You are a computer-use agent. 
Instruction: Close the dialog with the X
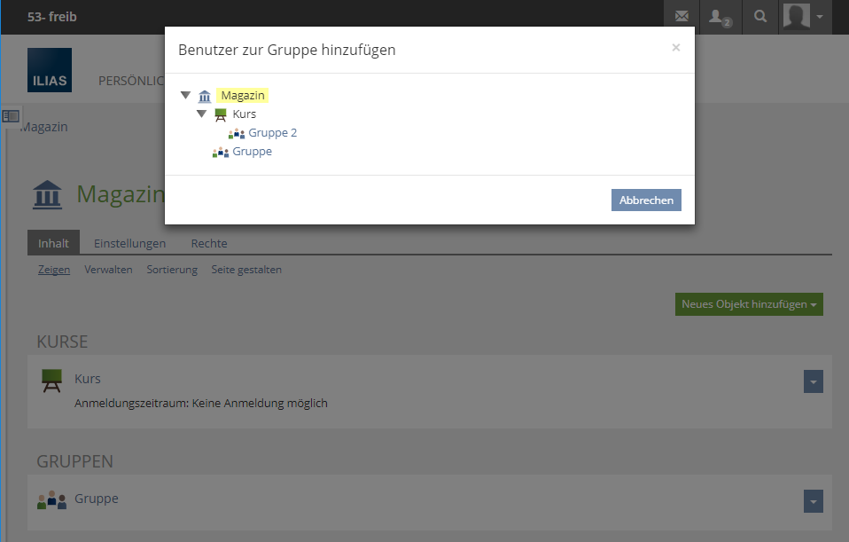(x=676, y=48)
